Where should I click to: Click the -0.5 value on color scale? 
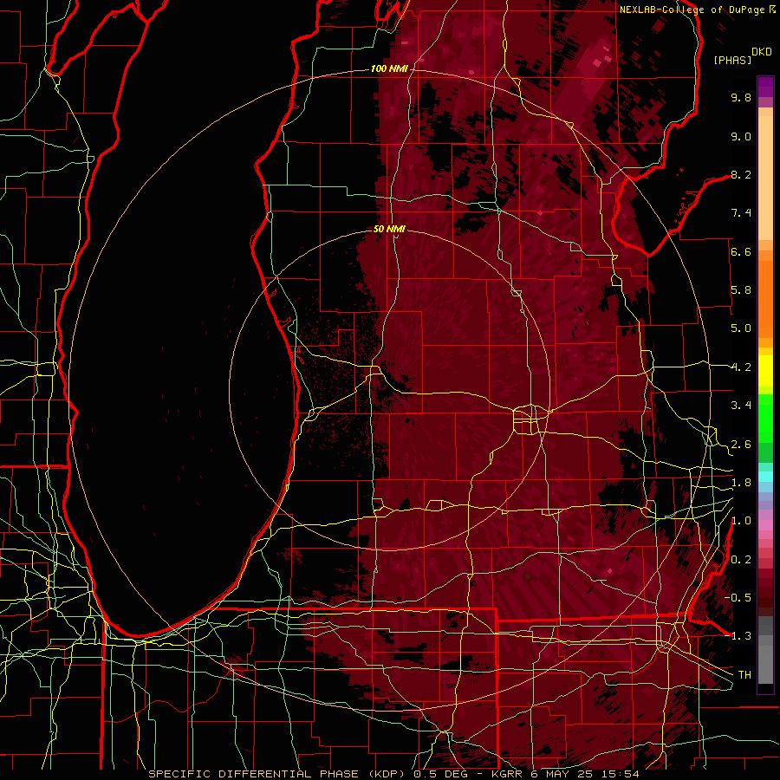(x=738, y=598)
